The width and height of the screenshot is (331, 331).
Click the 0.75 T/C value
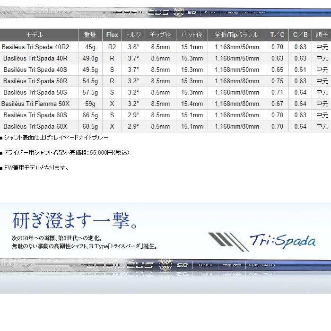click(278, 81)
